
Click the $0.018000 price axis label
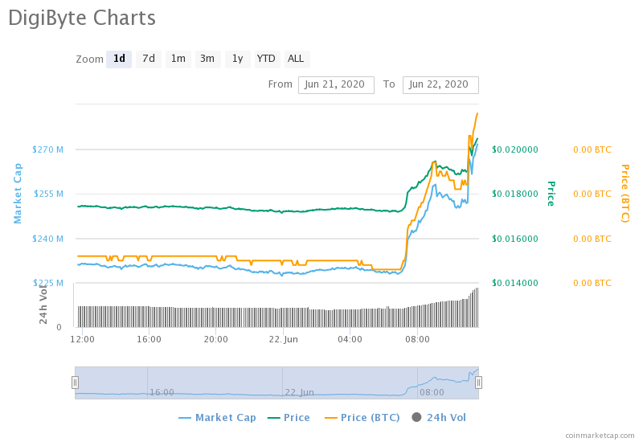click(x=515, y=194)
